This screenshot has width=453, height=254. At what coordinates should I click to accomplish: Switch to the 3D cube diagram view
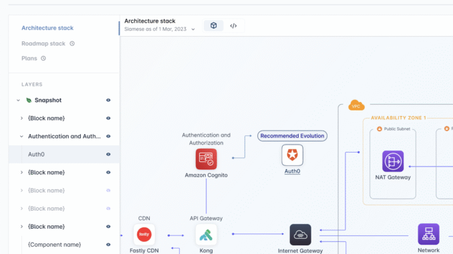[x=214, y=25]
